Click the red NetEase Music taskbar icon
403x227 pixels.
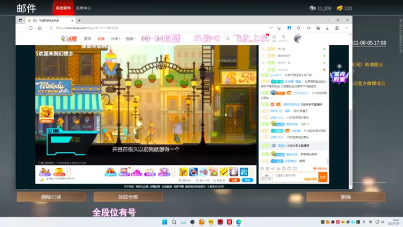point(229,222)
